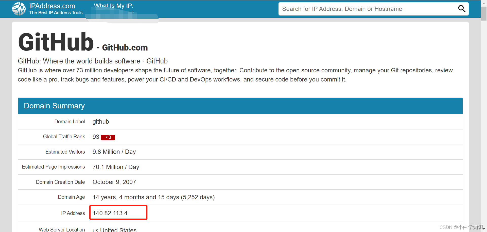Click the paragraph about 73 million developers
This screenshot has width=487, height=232.
click(235, 75)
